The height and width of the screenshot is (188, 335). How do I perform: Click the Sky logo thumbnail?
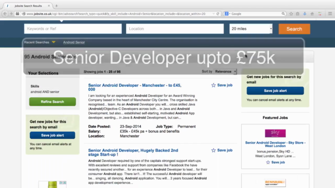coord(275,134)
